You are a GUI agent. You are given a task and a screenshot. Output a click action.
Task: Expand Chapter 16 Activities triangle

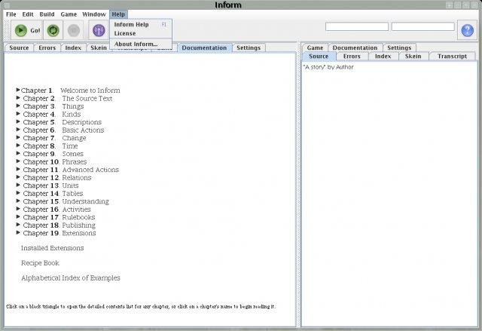click(x=18, y=209)
